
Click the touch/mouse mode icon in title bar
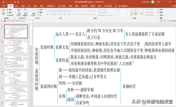tap(18, 2)
